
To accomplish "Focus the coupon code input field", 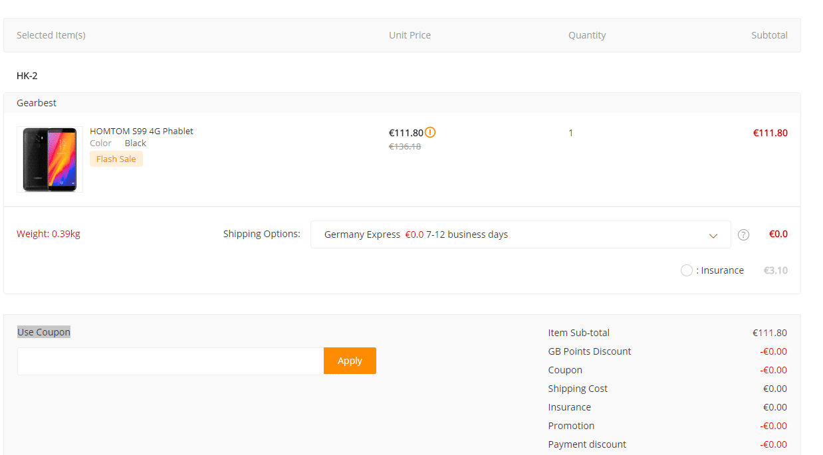I will 171,361.
